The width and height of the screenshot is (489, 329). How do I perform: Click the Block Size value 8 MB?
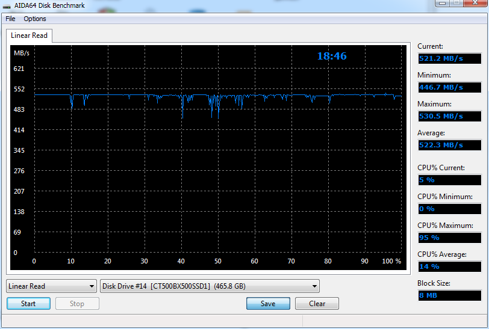click(450, 295)
